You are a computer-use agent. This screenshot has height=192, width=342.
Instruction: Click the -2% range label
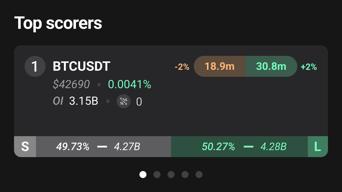pos(182,67)
